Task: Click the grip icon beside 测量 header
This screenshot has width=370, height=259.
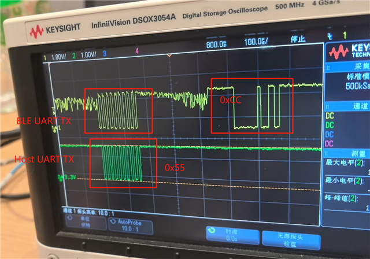Action: tap(327, 153)
